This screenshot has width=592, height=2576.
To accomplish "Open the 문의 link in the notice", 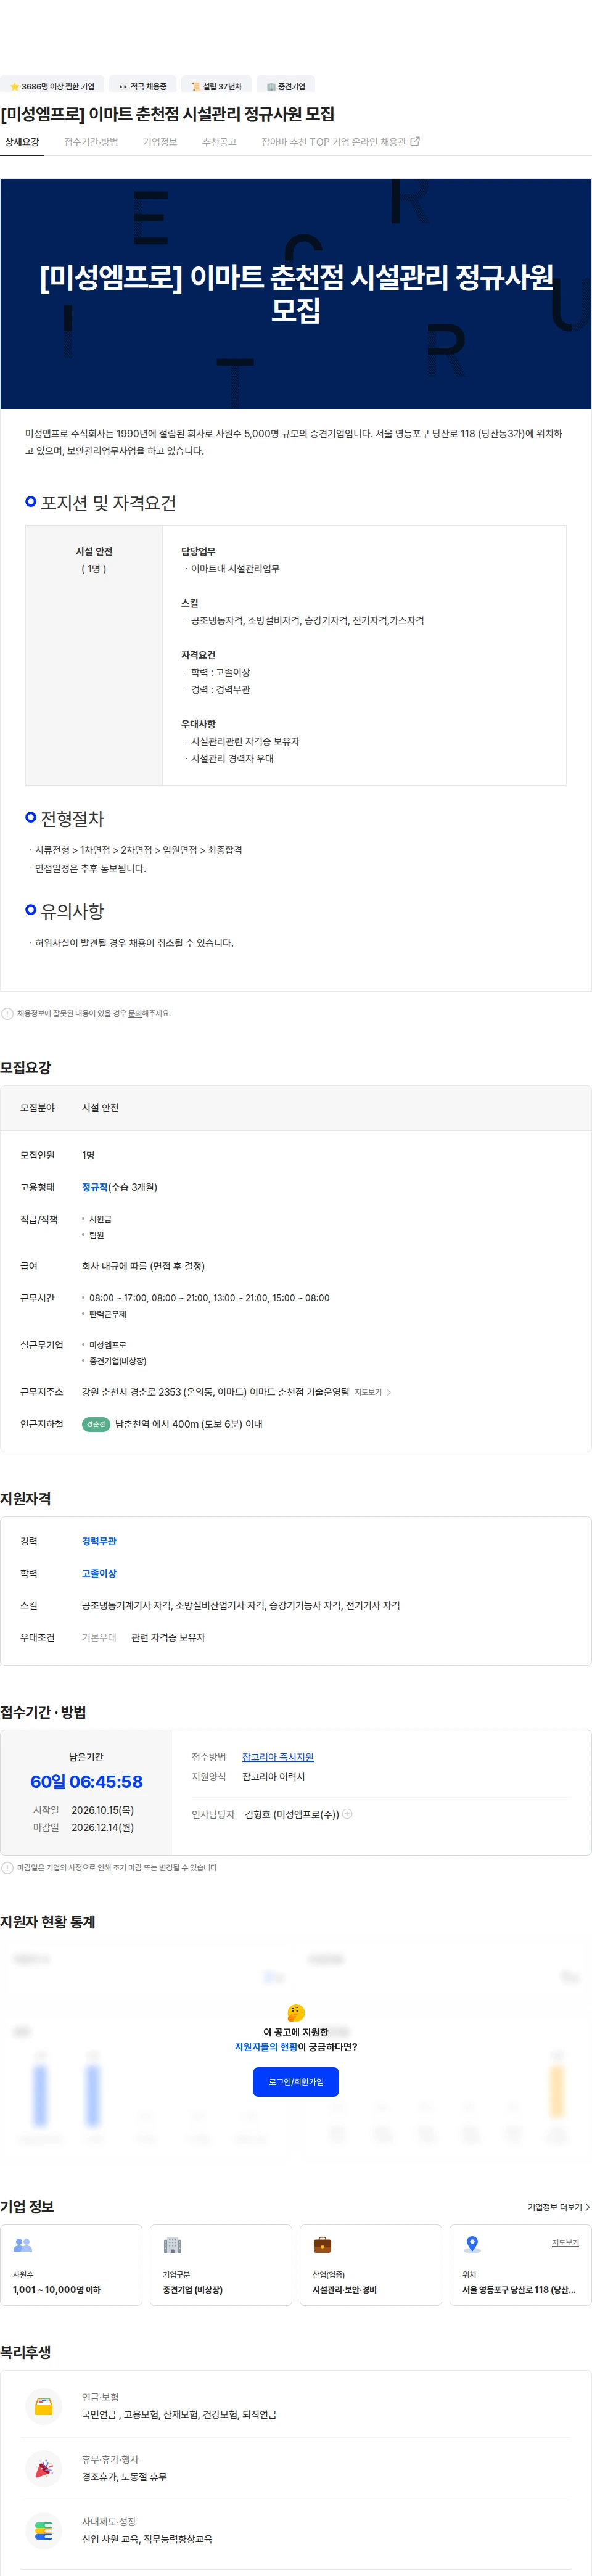I will (x=135, y=1013).
